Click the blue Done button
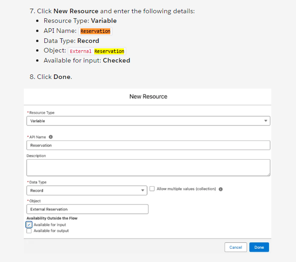This screenshot has width=296, height=262. [259, 247]
